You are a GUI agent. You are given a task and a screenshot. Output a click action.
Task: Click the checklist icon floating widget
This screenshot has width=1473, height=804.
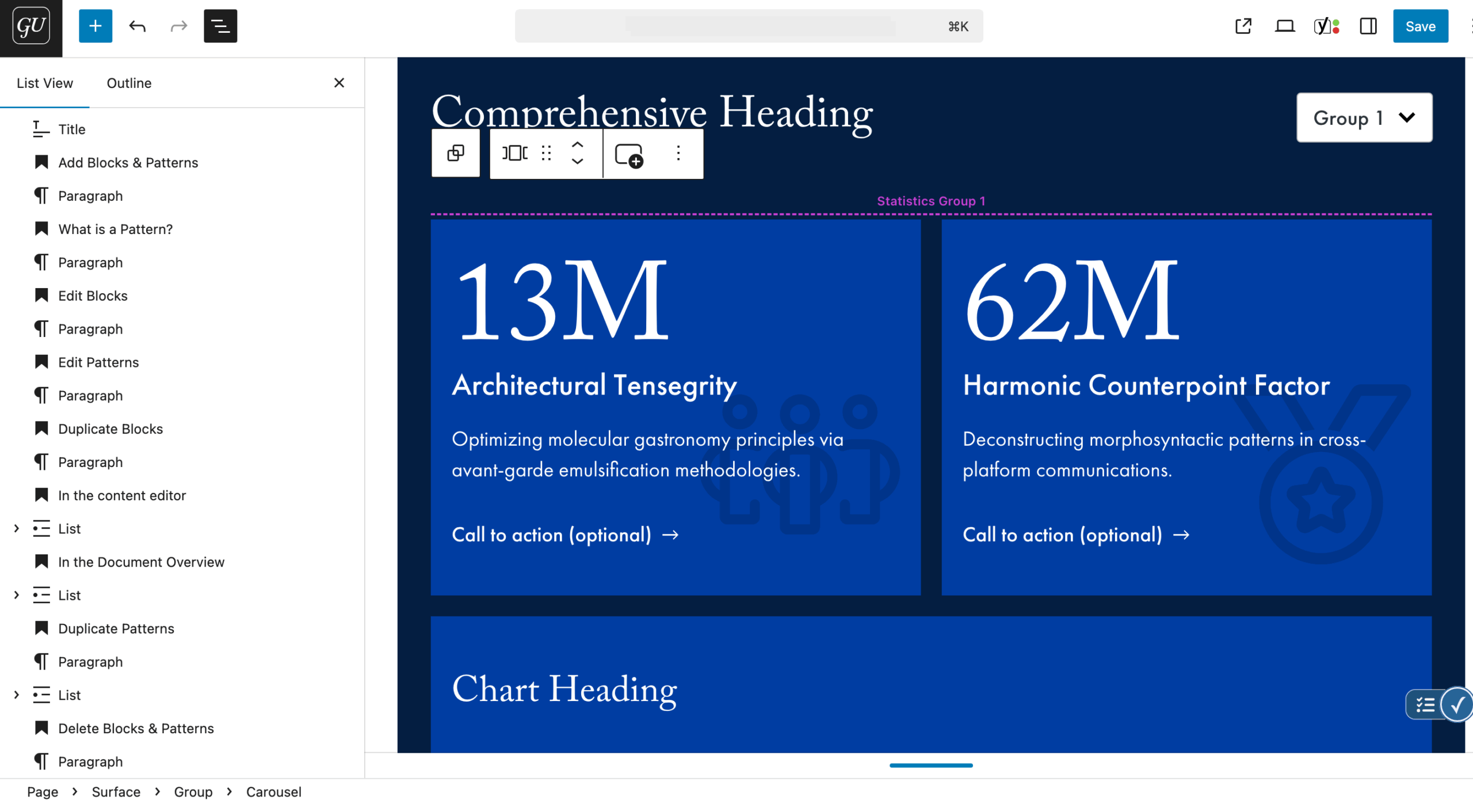coord(1425,705)
